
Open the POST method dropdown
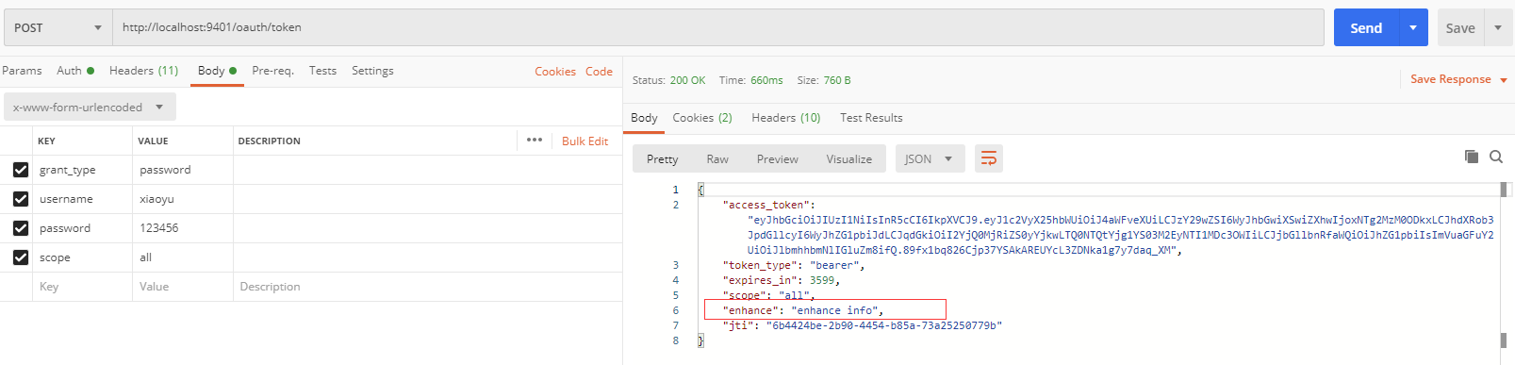[58, 27]
